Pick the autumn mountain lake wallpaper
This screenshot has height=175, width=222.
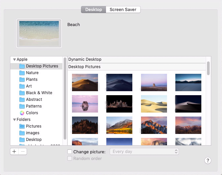click(x=119, y=125)
